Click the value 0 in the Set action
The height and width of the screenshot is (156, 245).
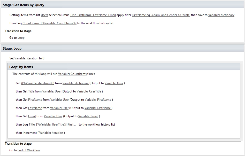(43, 58)
